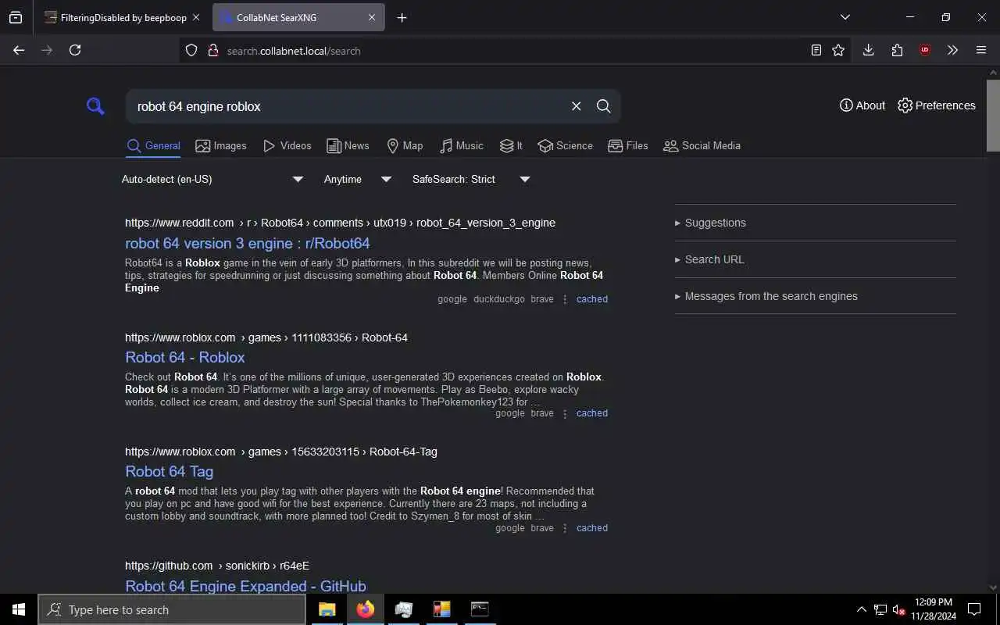Open Firefox application menu

click(981, 50)
